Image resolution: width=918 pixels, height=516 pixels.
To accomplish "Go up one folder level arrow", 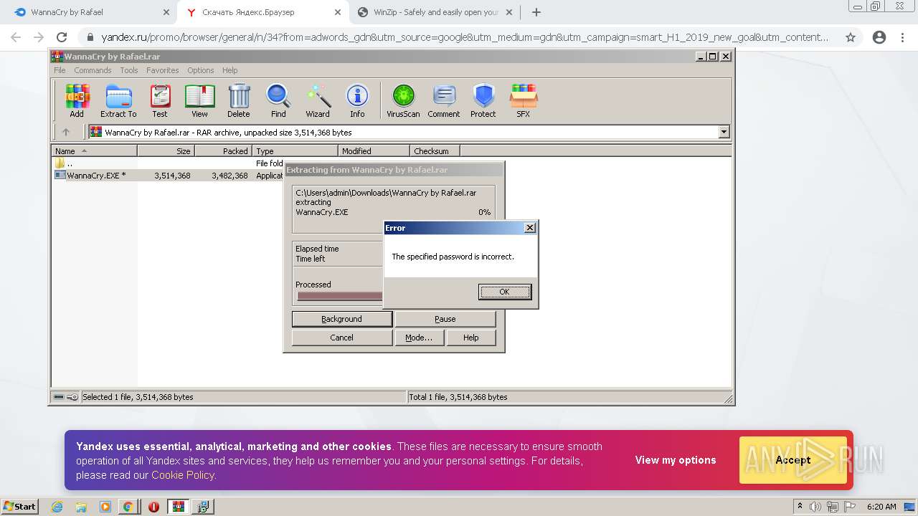I will [66, 132].
